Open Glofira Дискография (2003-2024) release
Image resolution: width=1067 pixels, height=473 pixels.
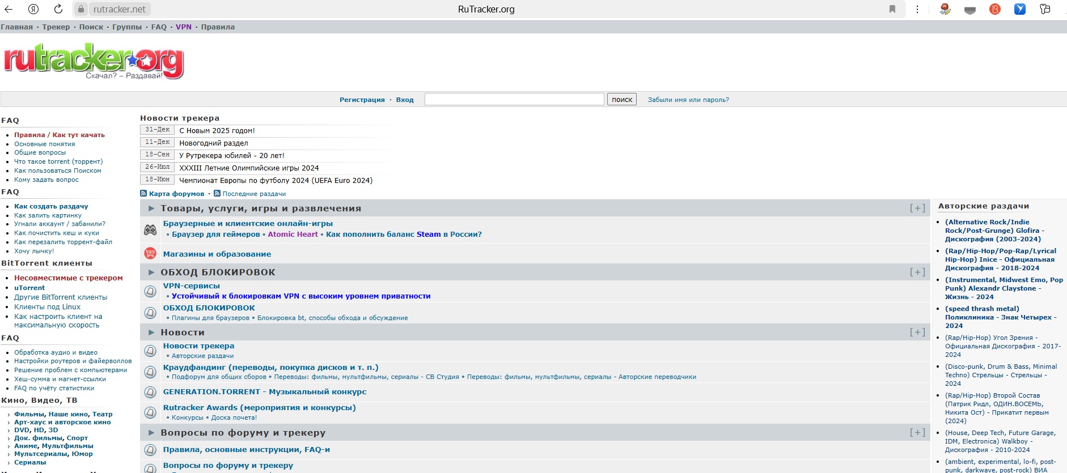995,231
